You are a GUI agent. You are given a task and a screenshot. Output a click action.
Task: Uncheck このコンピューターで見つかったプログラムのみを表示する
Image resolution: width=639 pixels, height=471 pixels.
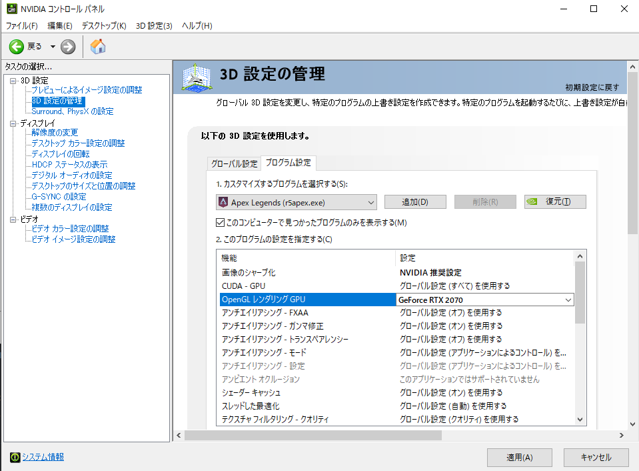[x=221, y=222]
